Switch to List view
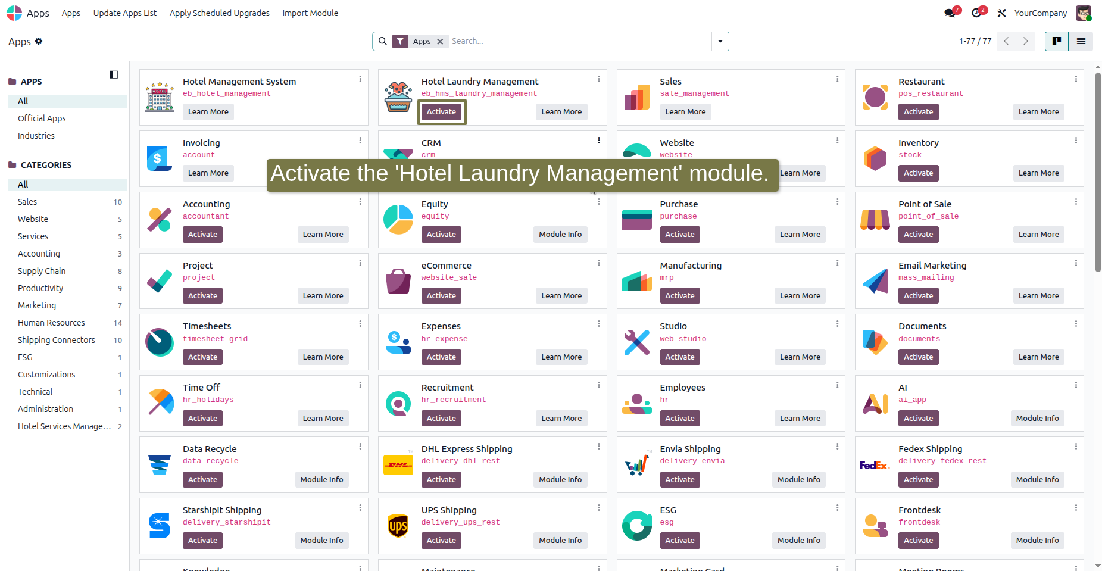Viewport: 1102px width, 571px height. click(1081, 41)
